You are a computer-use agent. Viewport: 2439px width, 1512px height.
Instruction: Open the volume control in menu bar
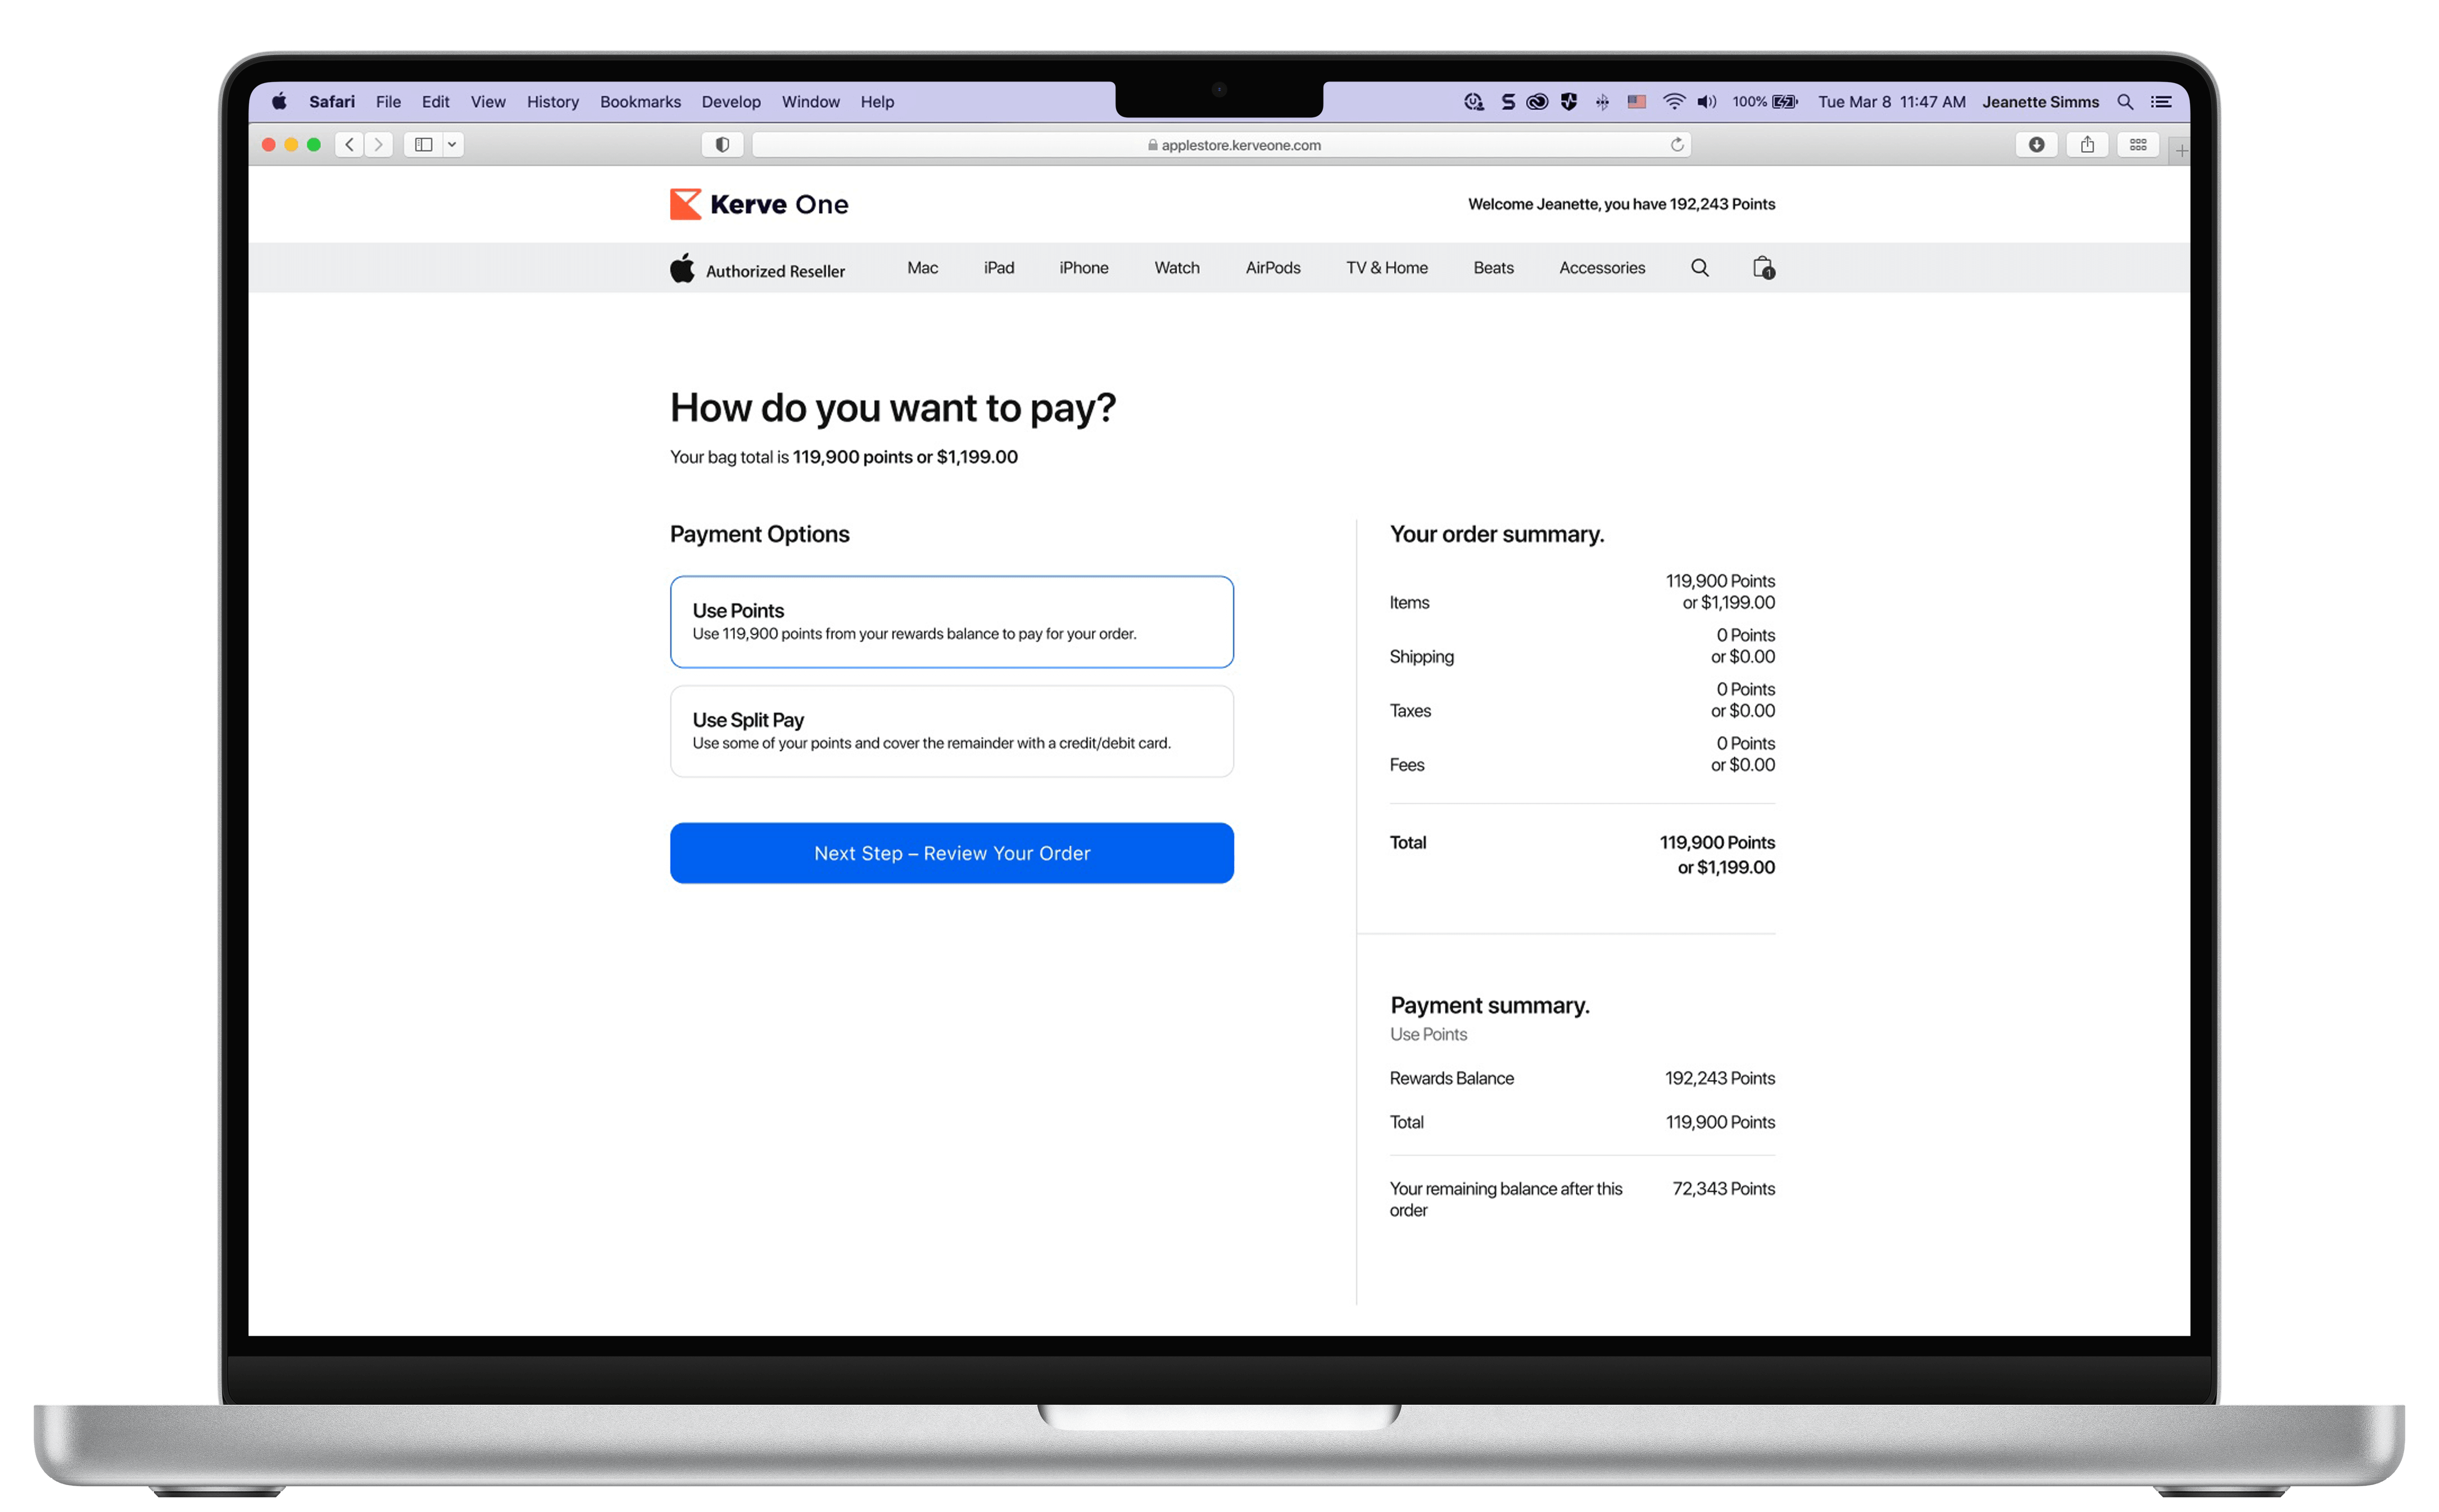[x=1706, y=102]
